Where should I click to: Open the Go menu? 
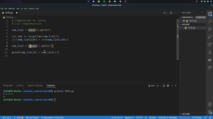pos(22,9)
